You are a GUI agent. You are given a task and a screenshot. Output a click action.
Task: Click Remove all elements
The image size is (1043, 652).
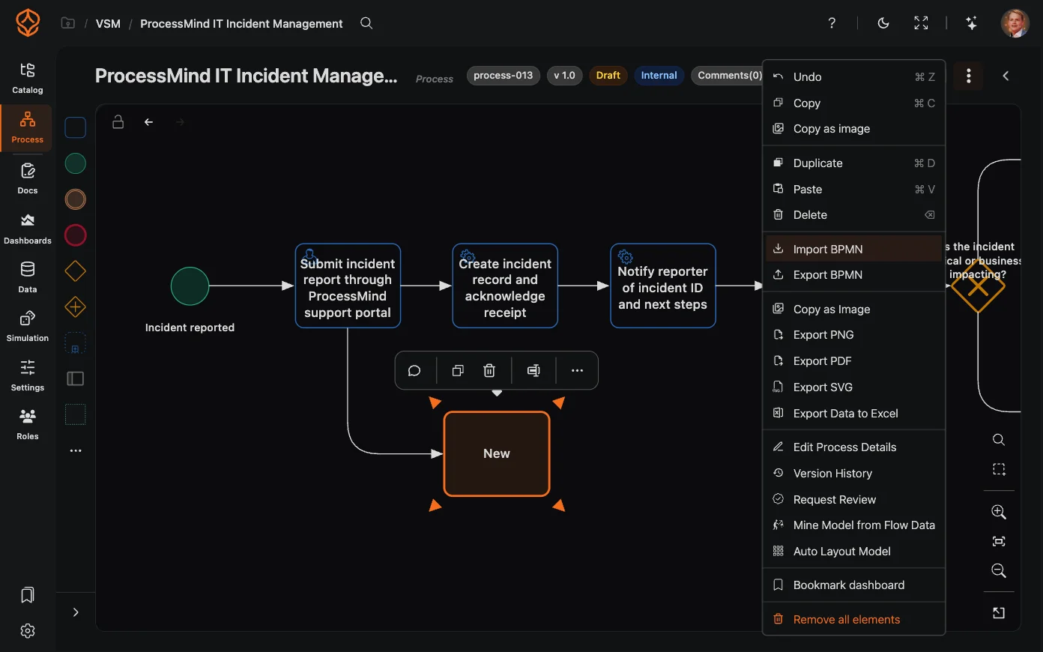pyautogui.click(x=853, y=620)
